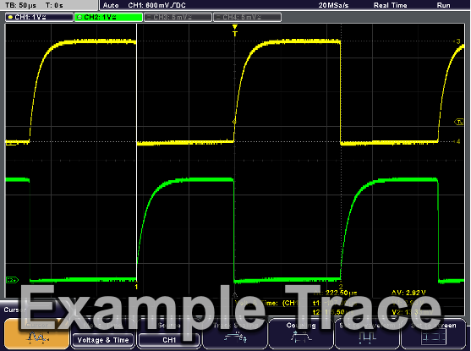The width and height of the screenshot is (471, 351).
Task: Select vertical cursor line 1
Action: pos(137,156)
